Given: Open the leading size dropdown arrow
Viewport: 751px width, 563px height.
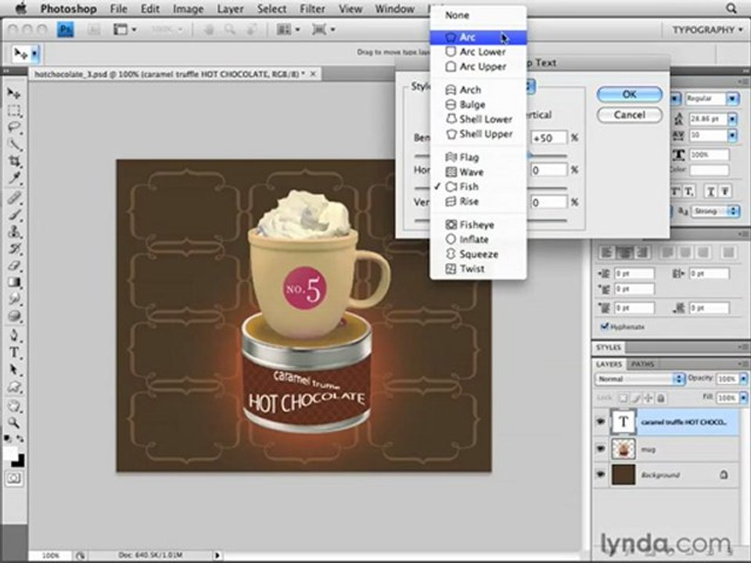Looking at the screenshot, I should point(732,119).
